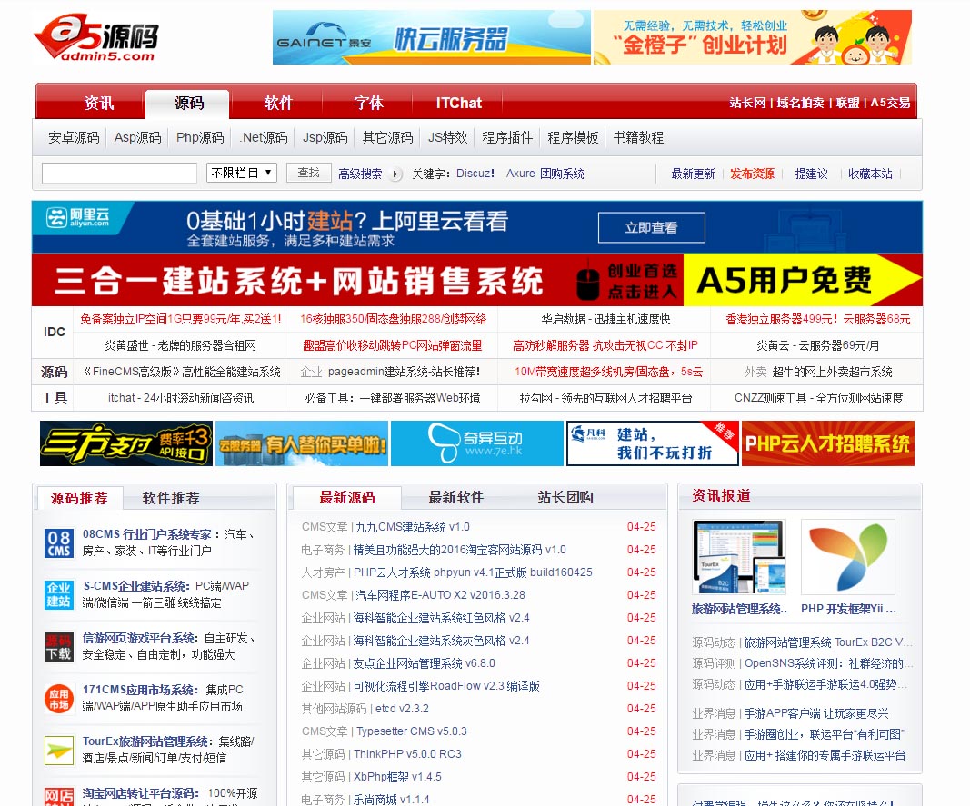Expand the 不限栏目 category dropdown
Viewport: 970px width, 806px height.
pyautogui.click(x=242, y=173)
